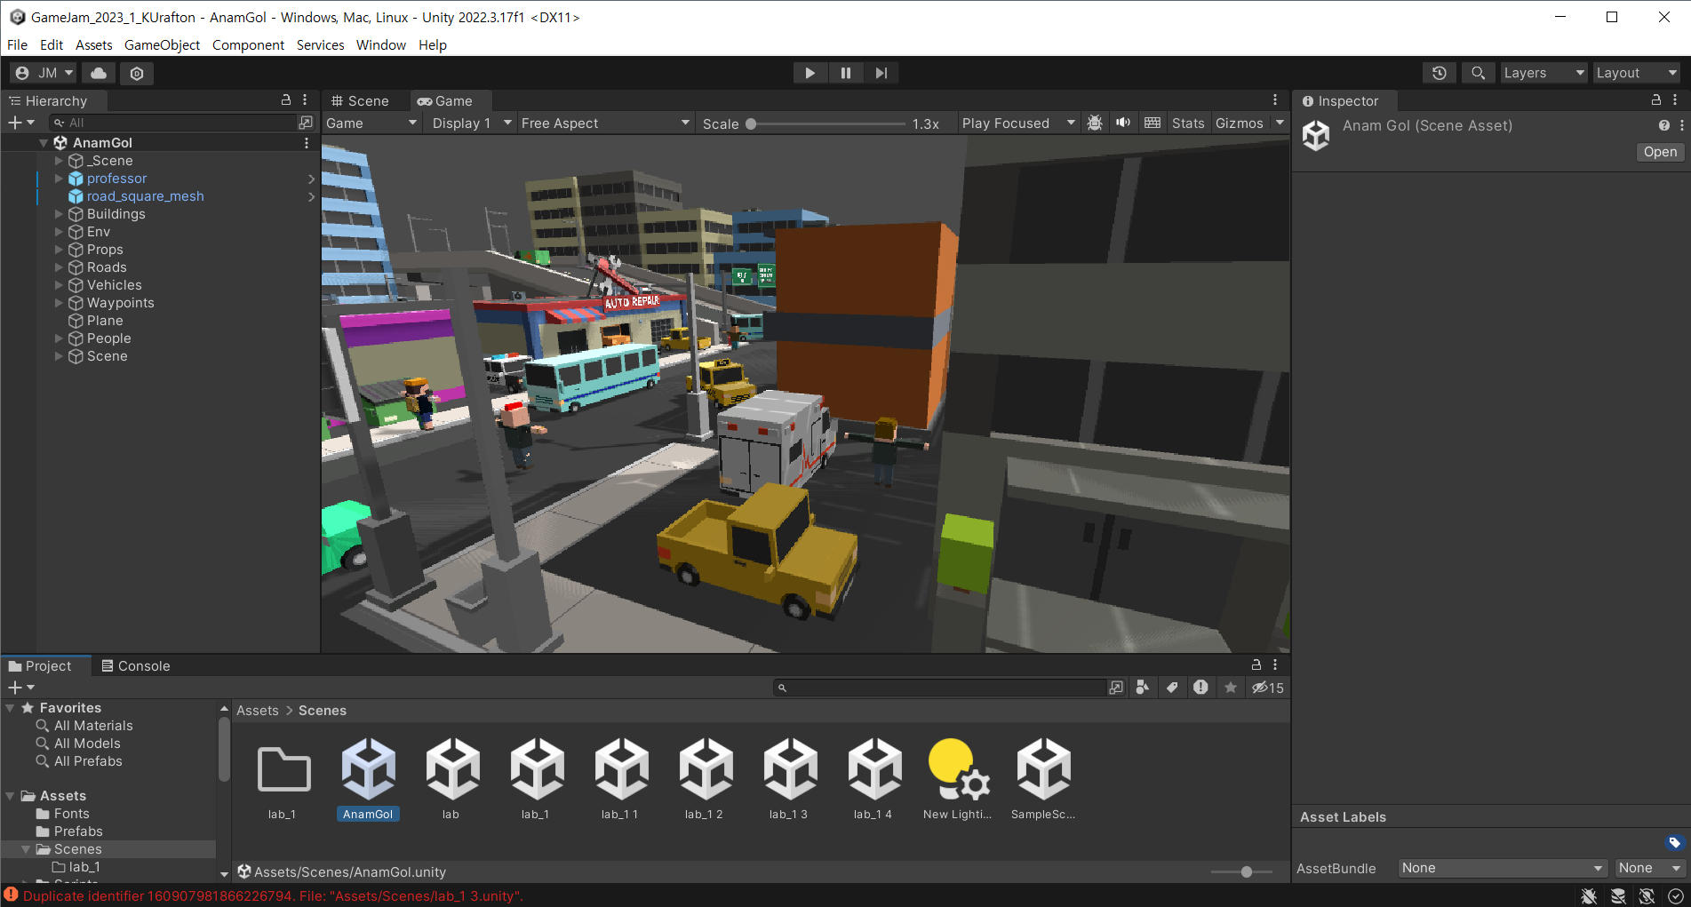Click the global Search magnifier icon
The image size is (1691, 907).
coord(1478,73)
